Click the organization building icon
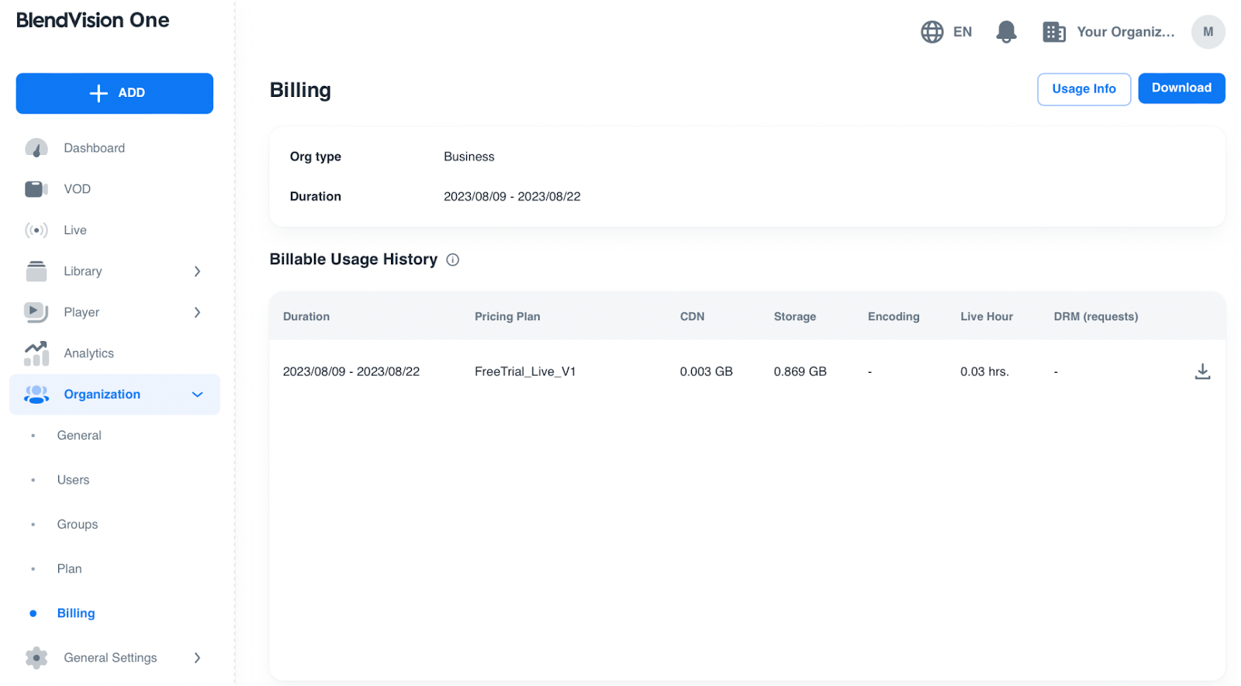Viewport: 1241px width, 686px height. click(x=1053, y=32)
